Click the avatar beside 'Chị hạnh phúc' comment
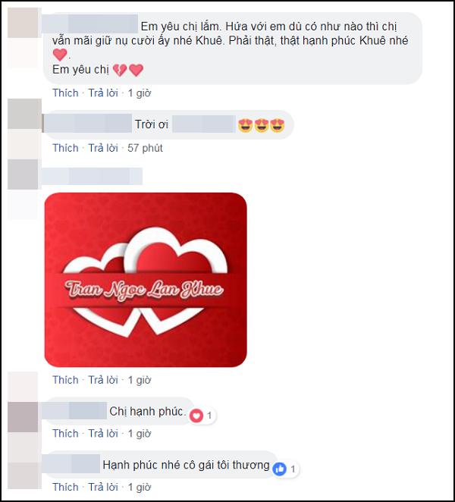This screenshot has height=502, width=455. pyautogui.click(x=23, y=417)
